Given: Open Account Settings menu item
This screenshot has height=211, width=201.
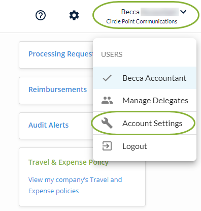Looking at the screenshot, I should 145,123.
